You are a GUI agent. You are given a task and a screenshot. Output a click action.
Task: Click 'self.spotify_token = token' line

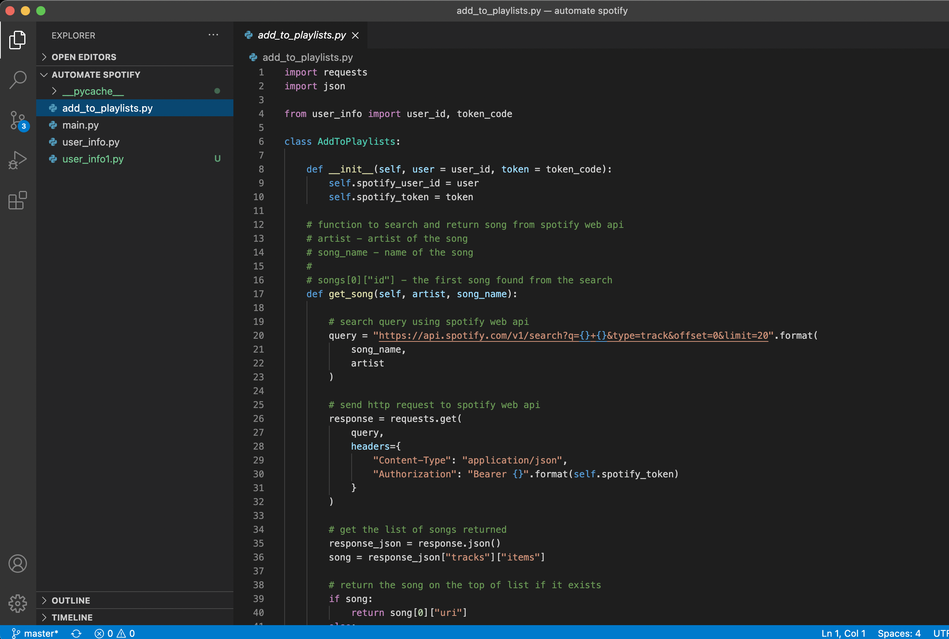click(401, 197)
